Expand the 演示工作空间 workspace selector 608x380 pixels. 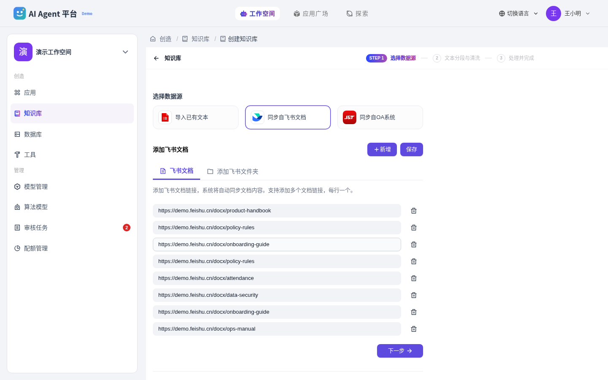point(125,52)
